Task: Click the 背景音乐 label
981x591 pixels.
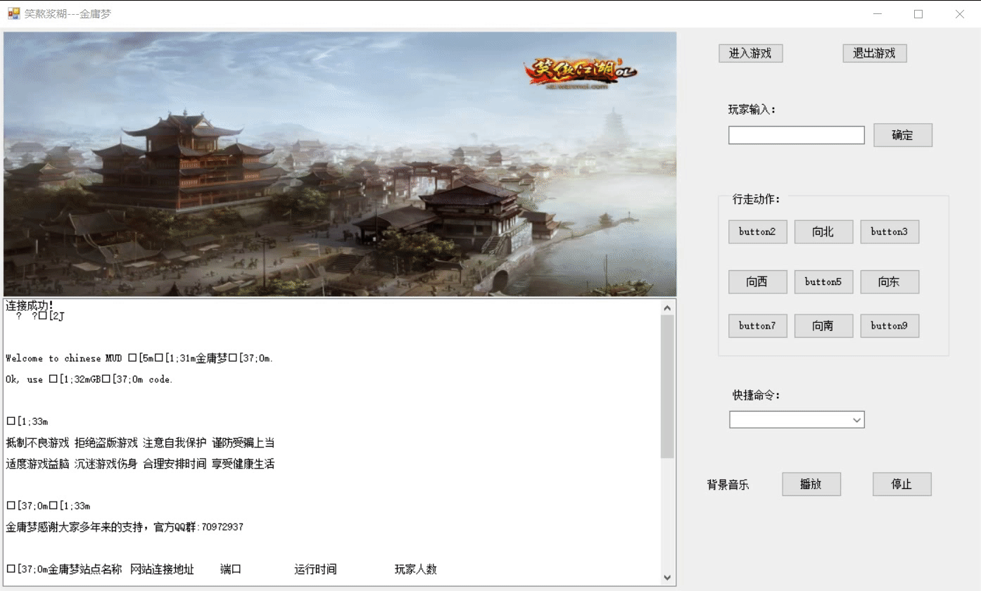Action: (728, 485)
